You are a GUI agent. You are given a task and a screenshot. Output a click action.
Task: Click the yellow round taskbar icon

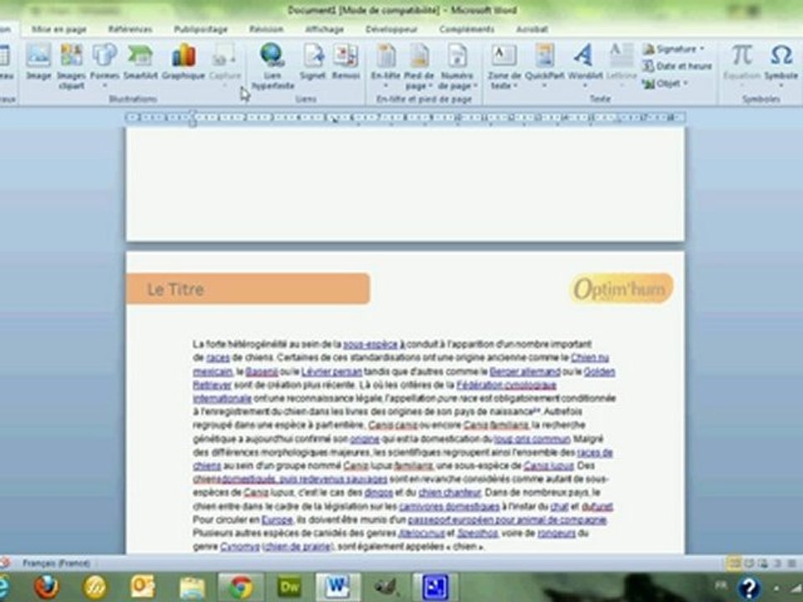pos(95,587)
